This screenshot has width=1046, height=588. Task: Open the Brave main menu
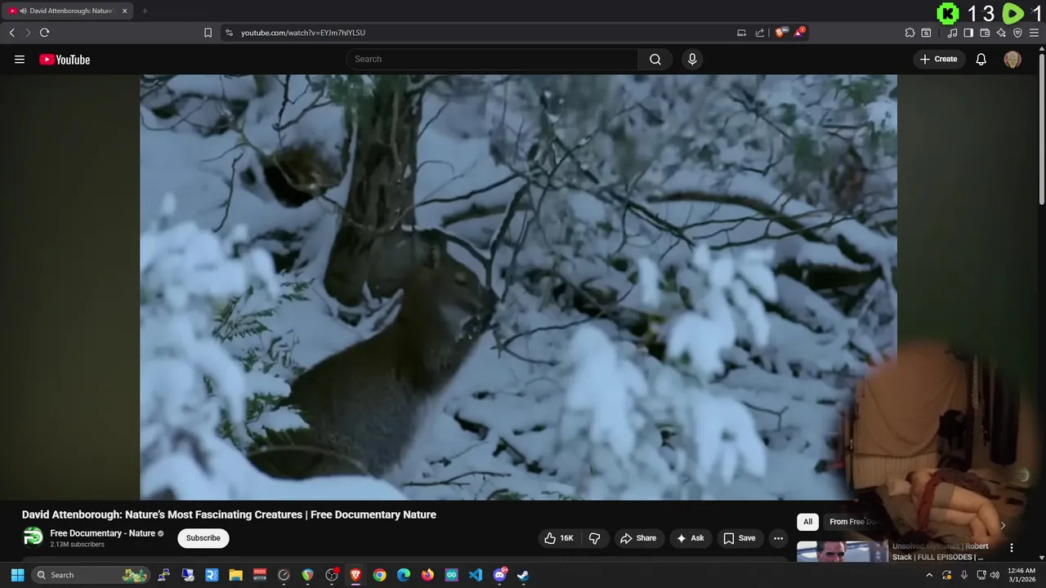tap(1034, 33)
